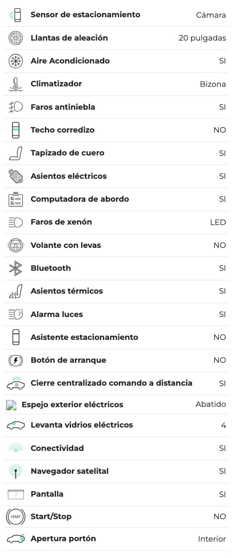
Task: Select the snowflake air conditioning icon
Action: (16, 61)
